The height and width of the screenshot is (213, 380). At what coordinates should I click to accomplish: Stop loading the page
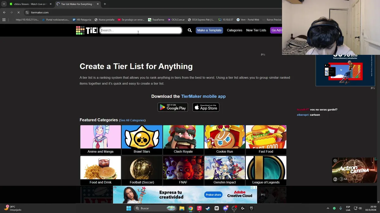[18, 12]
